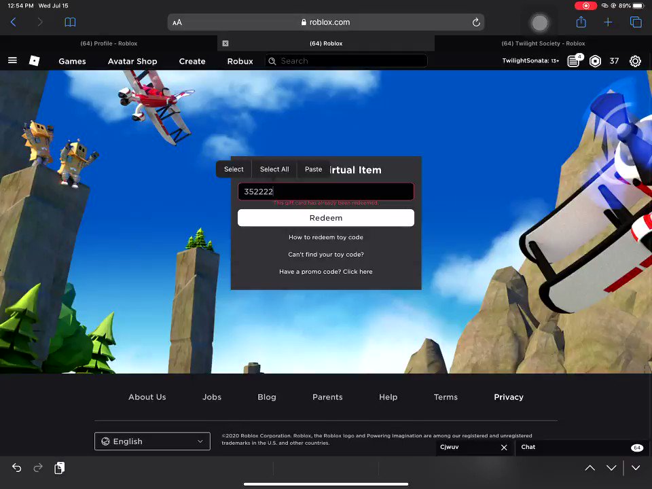Open the Privacy footer link
Image resolution: width=652 pixels, height=489 pixels.
[x=509, y=397]
